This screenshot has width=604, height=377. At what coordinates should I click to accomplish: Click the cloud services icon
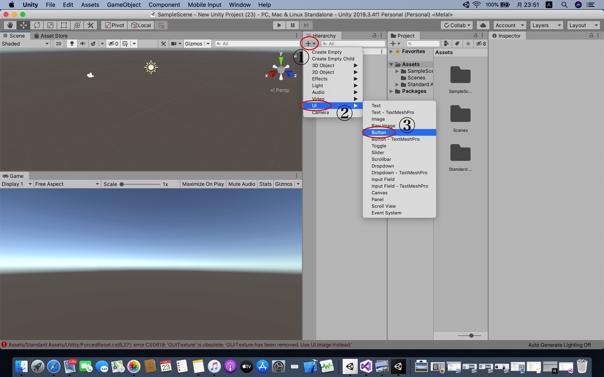483,25
